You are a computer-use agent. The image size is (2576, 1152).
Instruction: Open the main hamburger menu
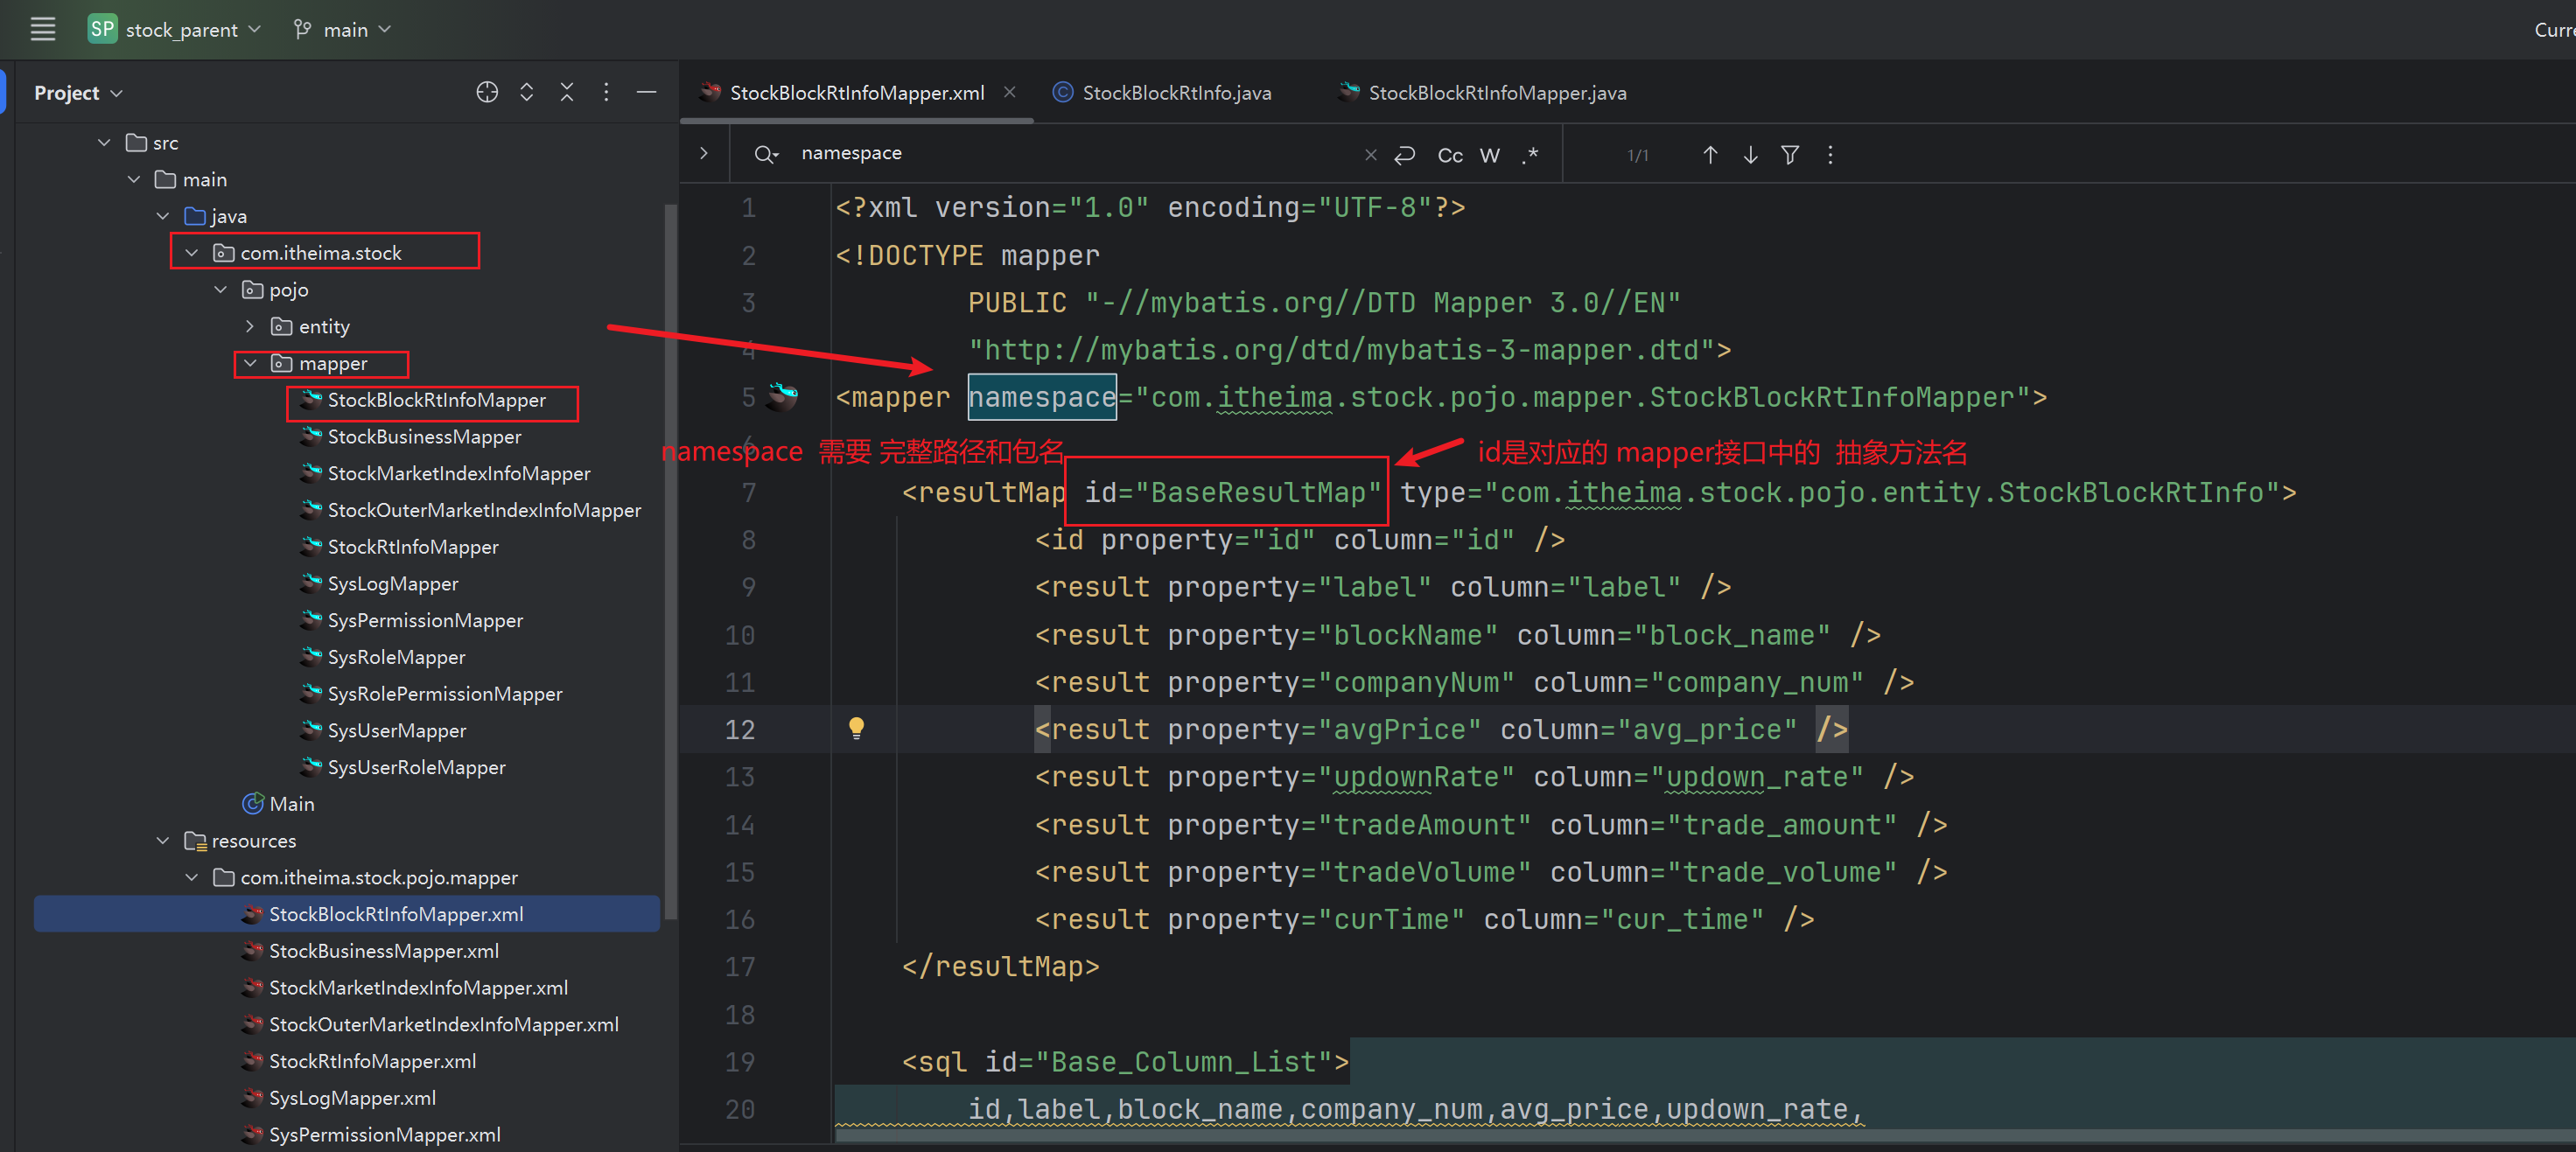pos(43,30)
